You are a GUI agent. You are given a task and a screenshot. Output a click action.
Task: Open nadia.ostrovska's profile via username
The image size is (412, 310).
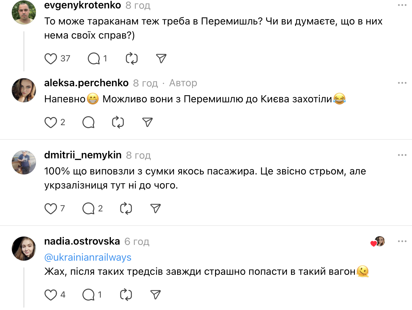[x=82, y=241]
